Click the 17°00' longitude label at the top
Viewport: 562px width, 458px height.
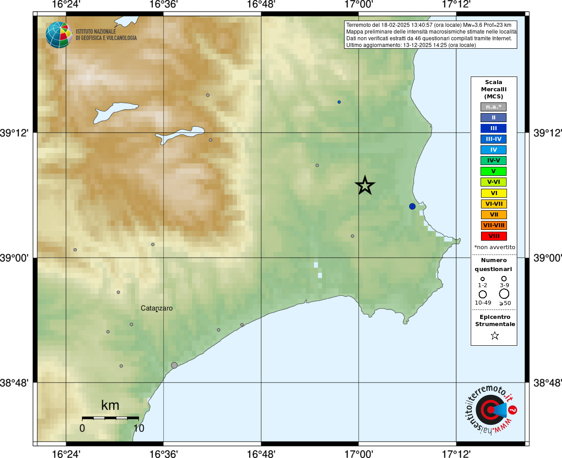click(358, 4)
